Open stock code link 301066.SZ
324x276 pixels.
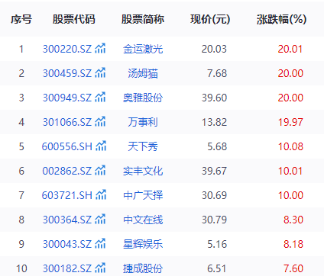pos(67,122)
